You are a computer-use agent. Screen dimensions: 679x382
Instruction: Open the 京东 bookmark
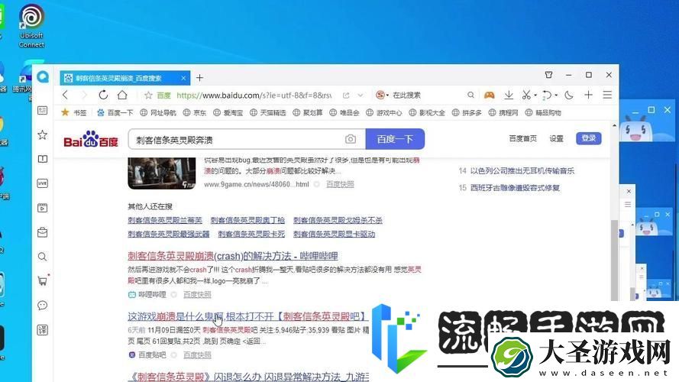click(x=195, y=112)
